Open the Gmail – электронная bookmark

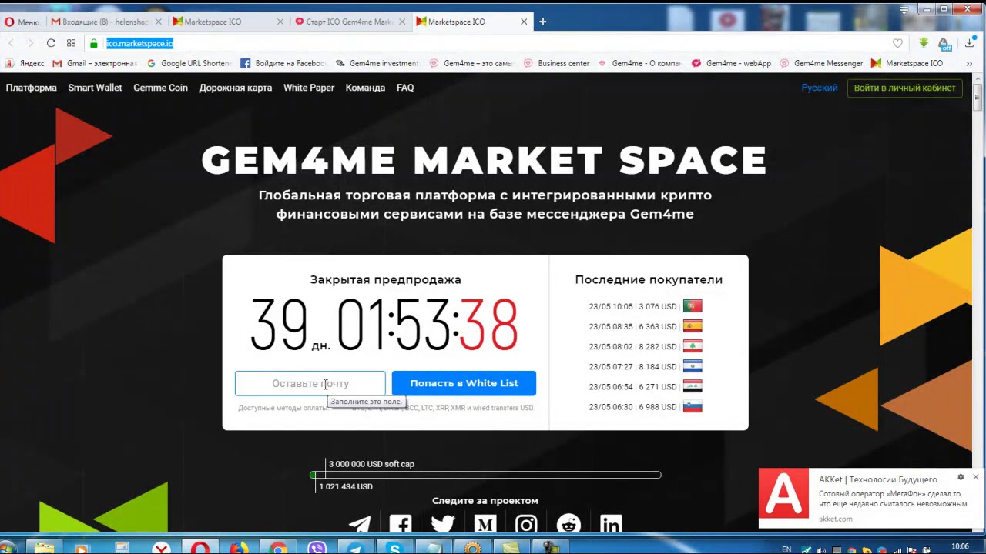coord(95,63)
